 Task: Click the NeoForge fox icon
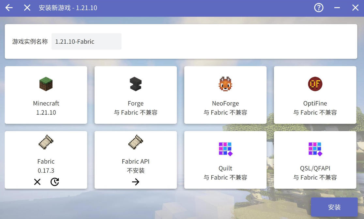click(225, 84)
